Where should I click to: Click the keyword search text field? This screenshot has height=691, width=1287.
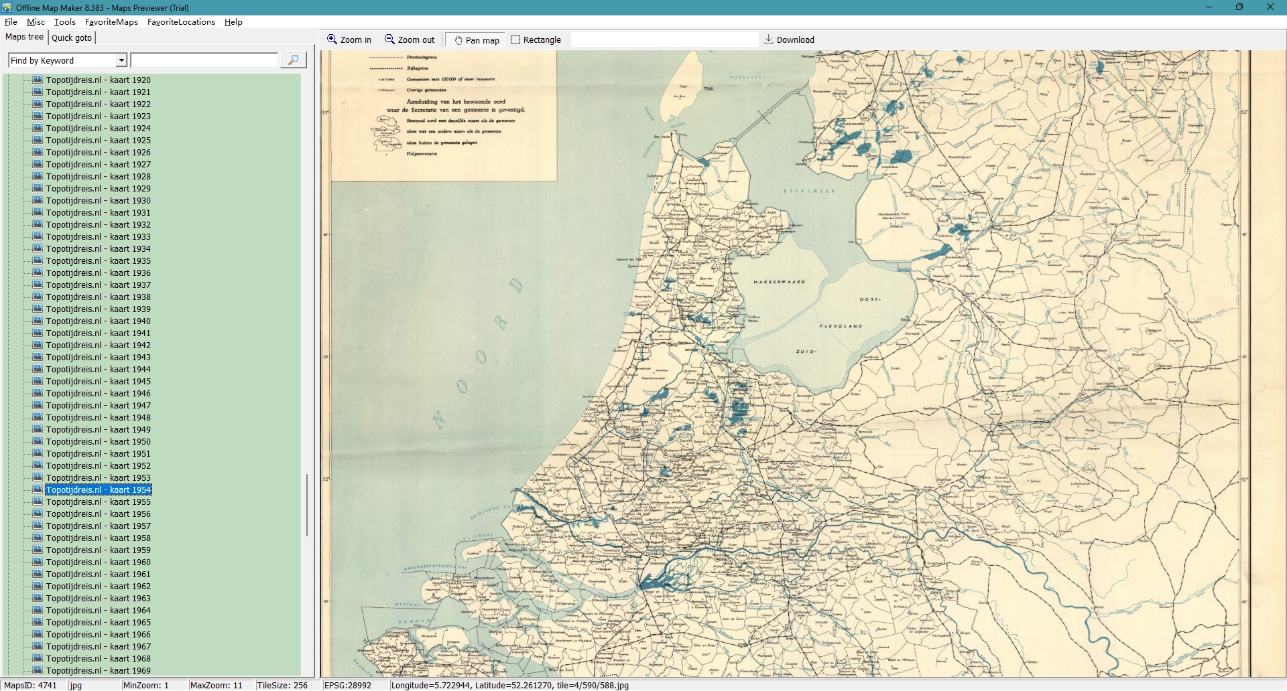click(204, 60)
